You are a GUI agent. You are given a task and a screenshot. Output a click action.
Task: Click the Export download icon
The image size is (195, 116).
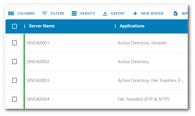105,14
